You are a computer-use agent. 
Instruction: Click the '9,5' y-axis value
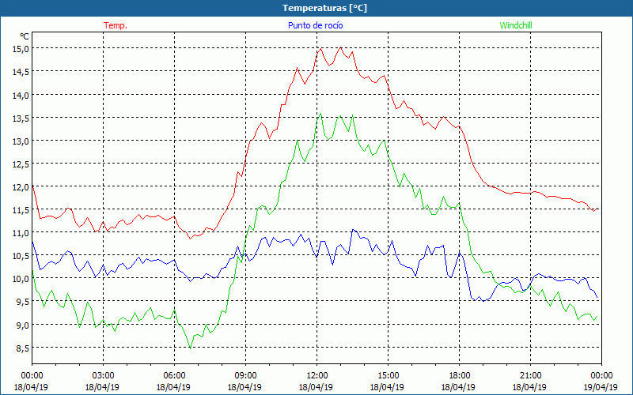(23, 302)
